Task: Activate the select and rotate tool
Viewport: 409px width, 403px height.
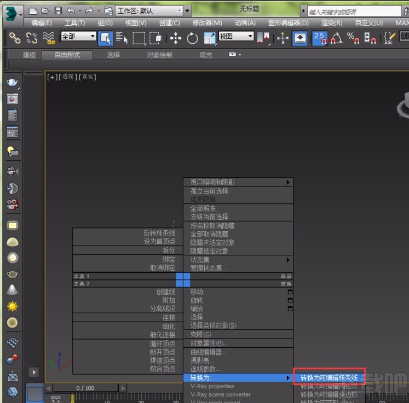Action: (193, 38)
